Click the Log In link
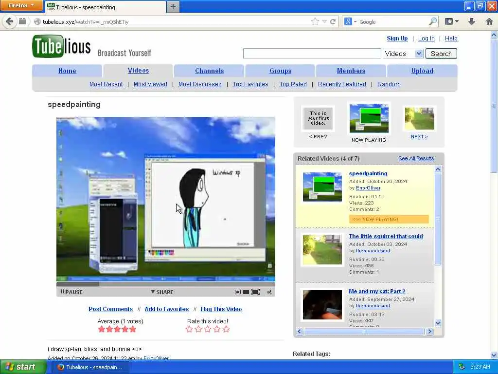498x374 pixels. [x=426, y=38]
